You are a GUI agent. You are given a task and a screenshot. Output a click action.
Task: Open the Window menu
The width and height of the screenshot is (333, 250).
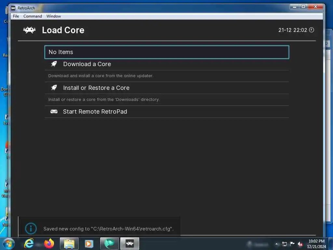pos(54,16)
